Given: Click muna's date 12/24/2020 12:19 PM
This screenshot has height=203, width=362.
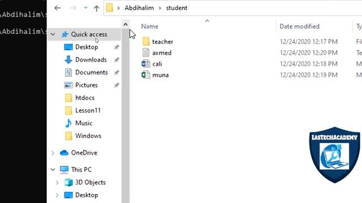Looking at the screenshot, I should pyautogui.click(x=309, y=75).
